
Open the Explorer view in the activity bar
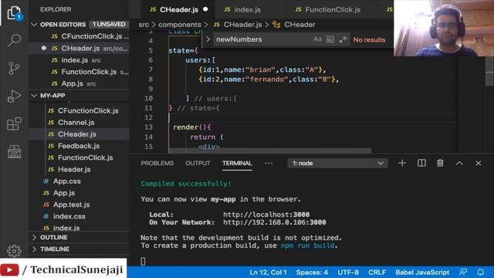[14, 12]
